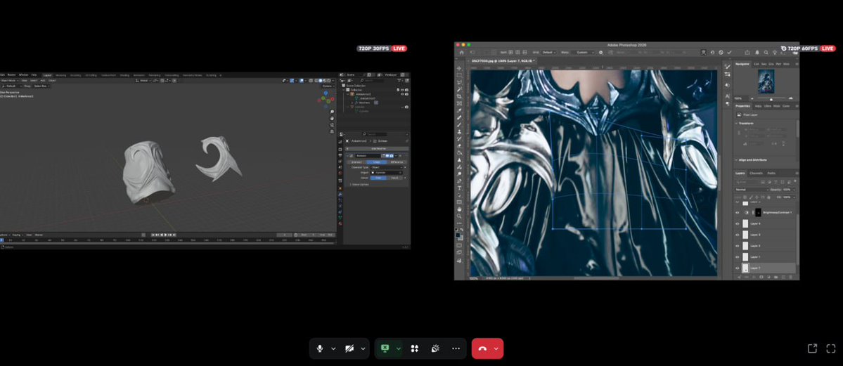Viewport: 843px width, 366px height.
Task: Hide the Brightness/Contrast adjustment layer
Action: tap(738, 212)
